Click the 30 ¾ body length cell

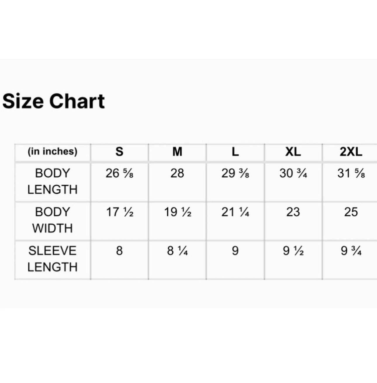[293, 173]
